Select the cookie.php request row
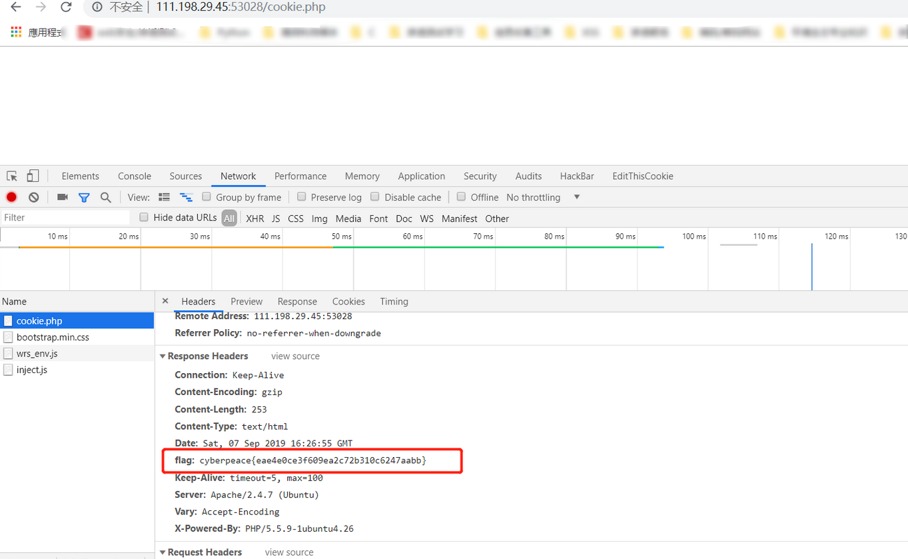This screenshot has height=559, width=908. tap(77, 321)
